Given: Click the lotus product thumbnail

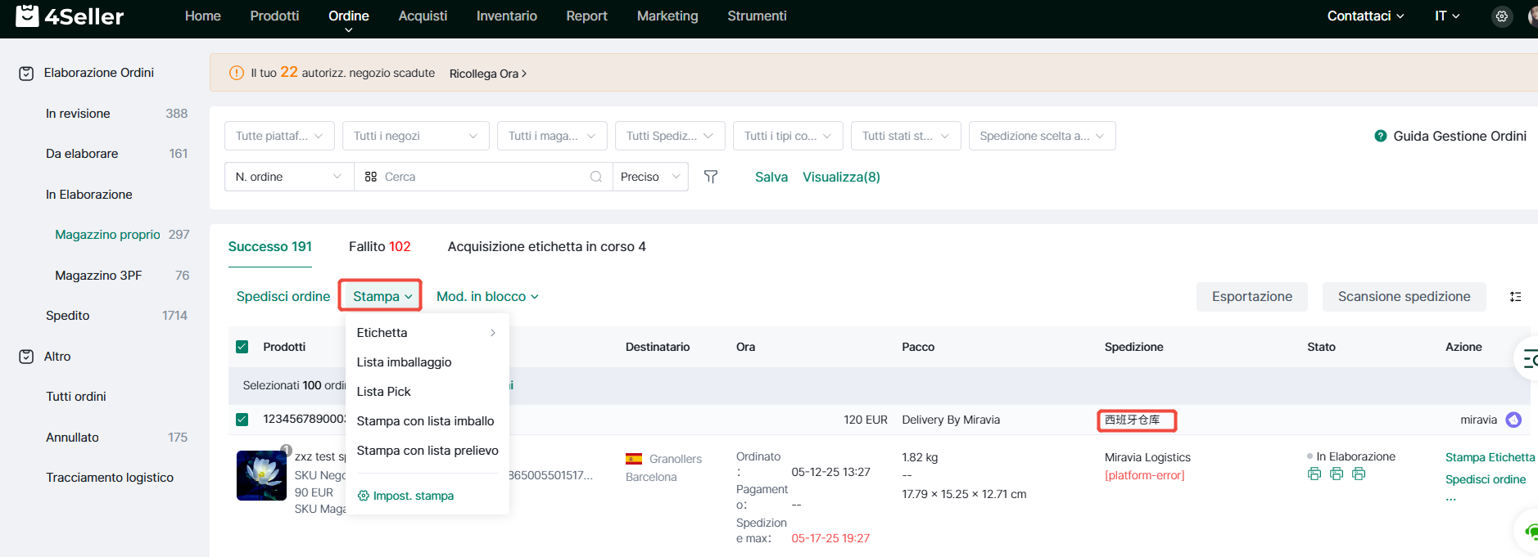Looking at the screenshot, I should (x=261, y=475).
